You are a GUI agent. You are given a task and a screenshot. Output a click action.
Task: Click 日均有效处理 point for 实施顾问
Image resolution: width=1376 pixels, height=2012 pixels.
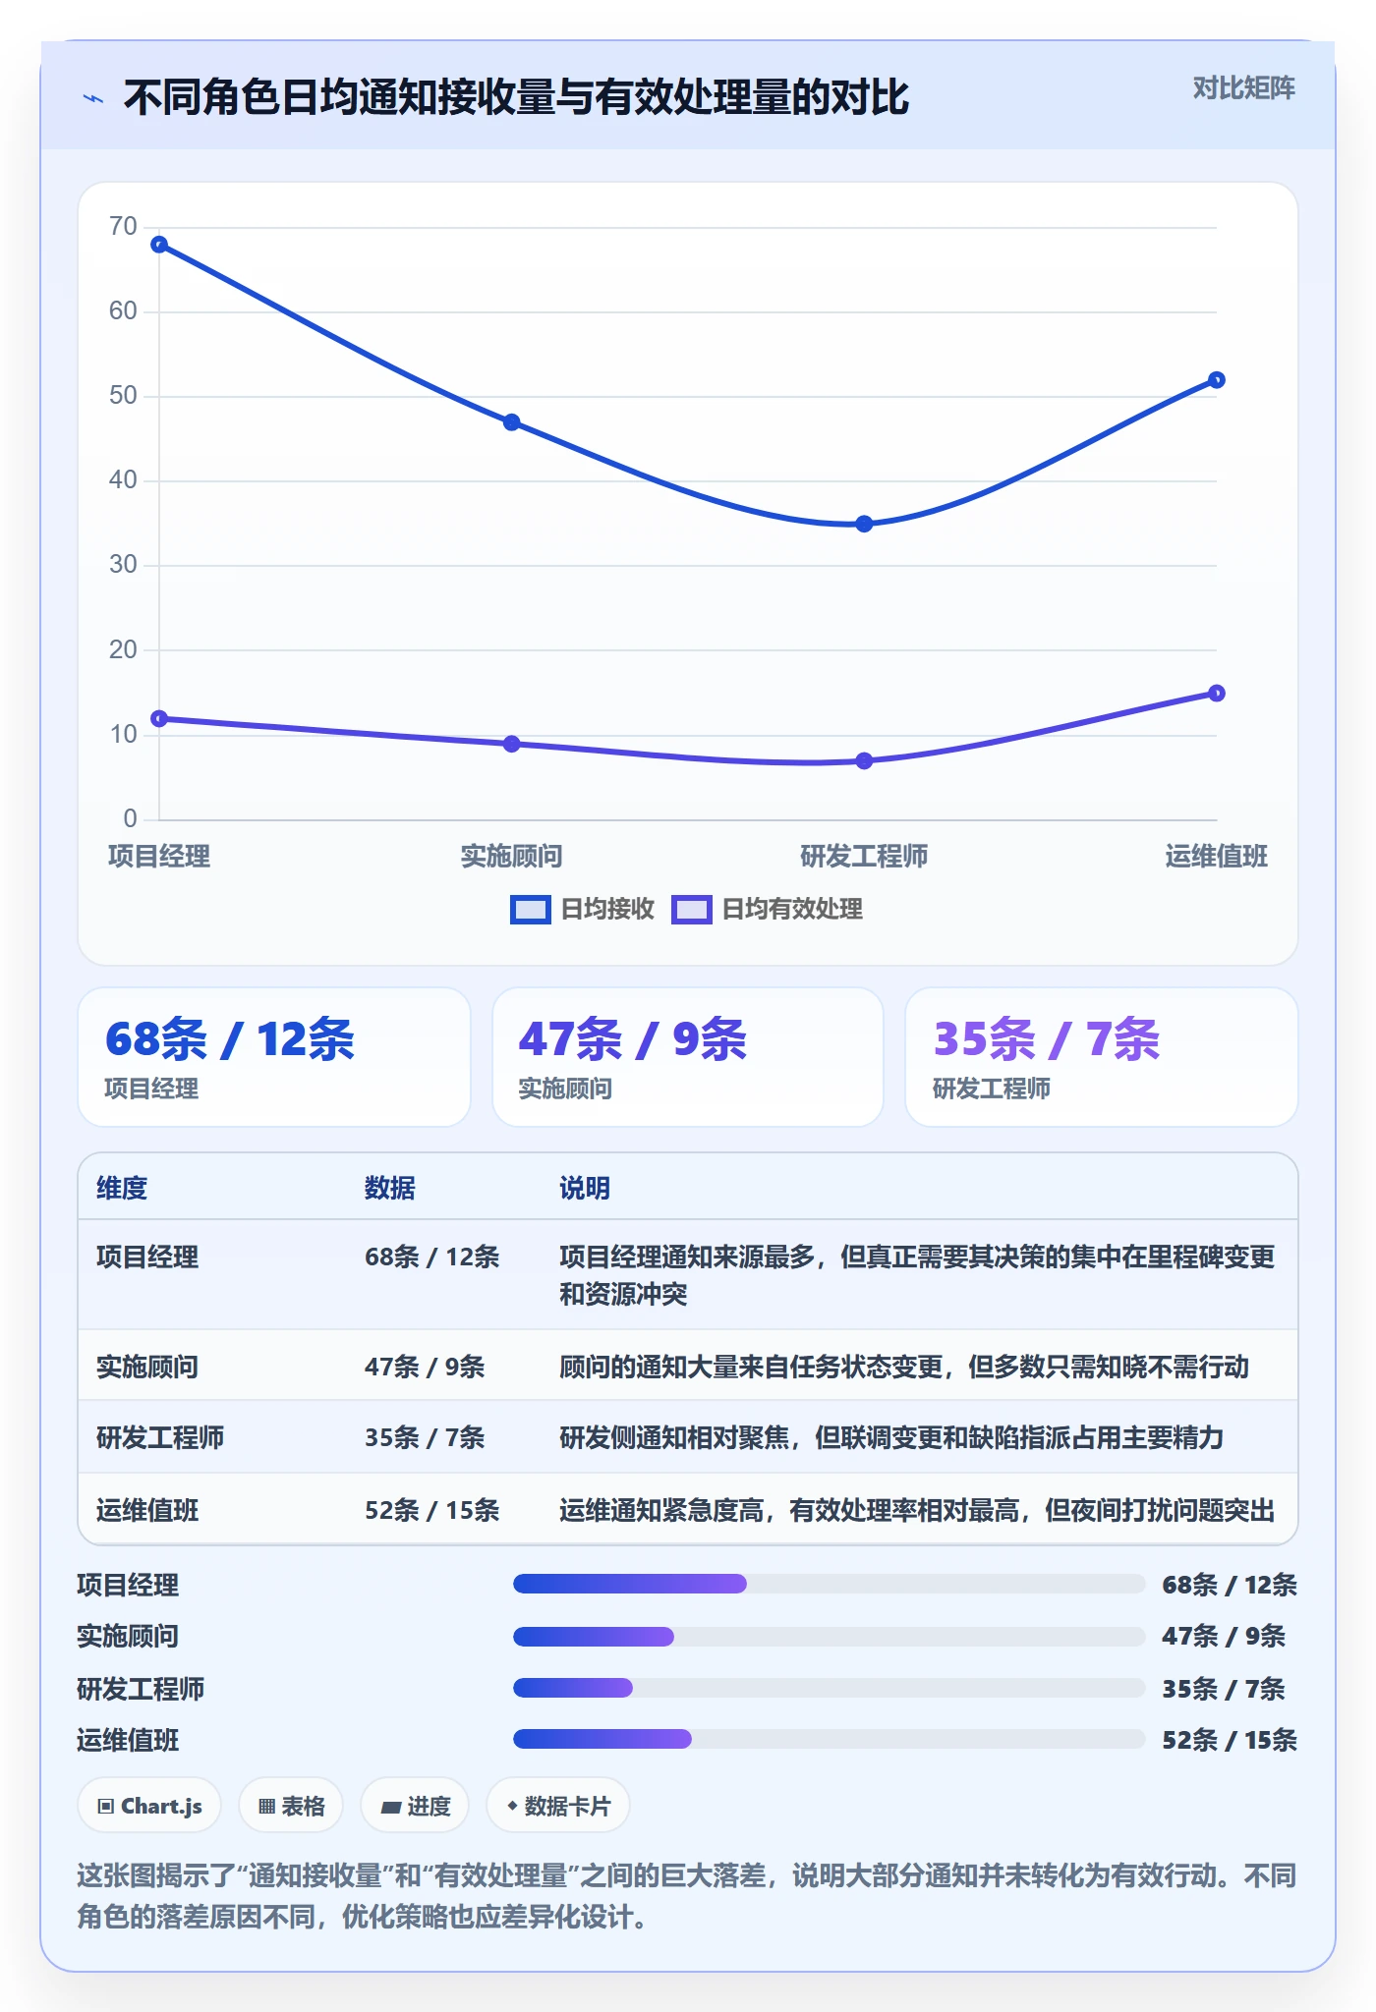[x=512, y=744]
